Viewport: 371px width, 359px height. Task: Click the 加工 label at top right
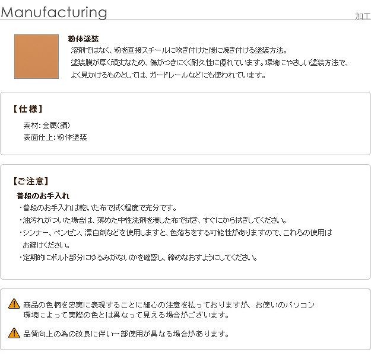tap(363, 16)
